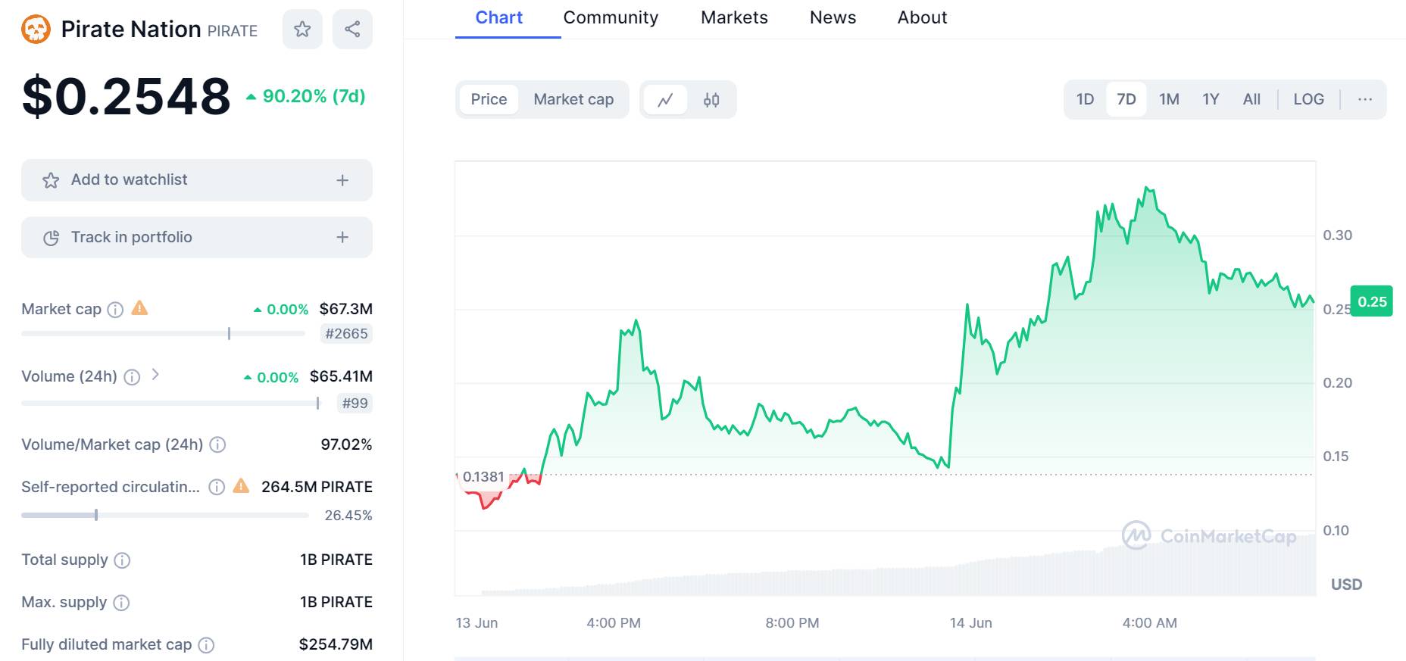The width and height of the screenshot is (1406, 661).
Task: Click the 264.5M PIRATE supply value
Action: point(317,487)
